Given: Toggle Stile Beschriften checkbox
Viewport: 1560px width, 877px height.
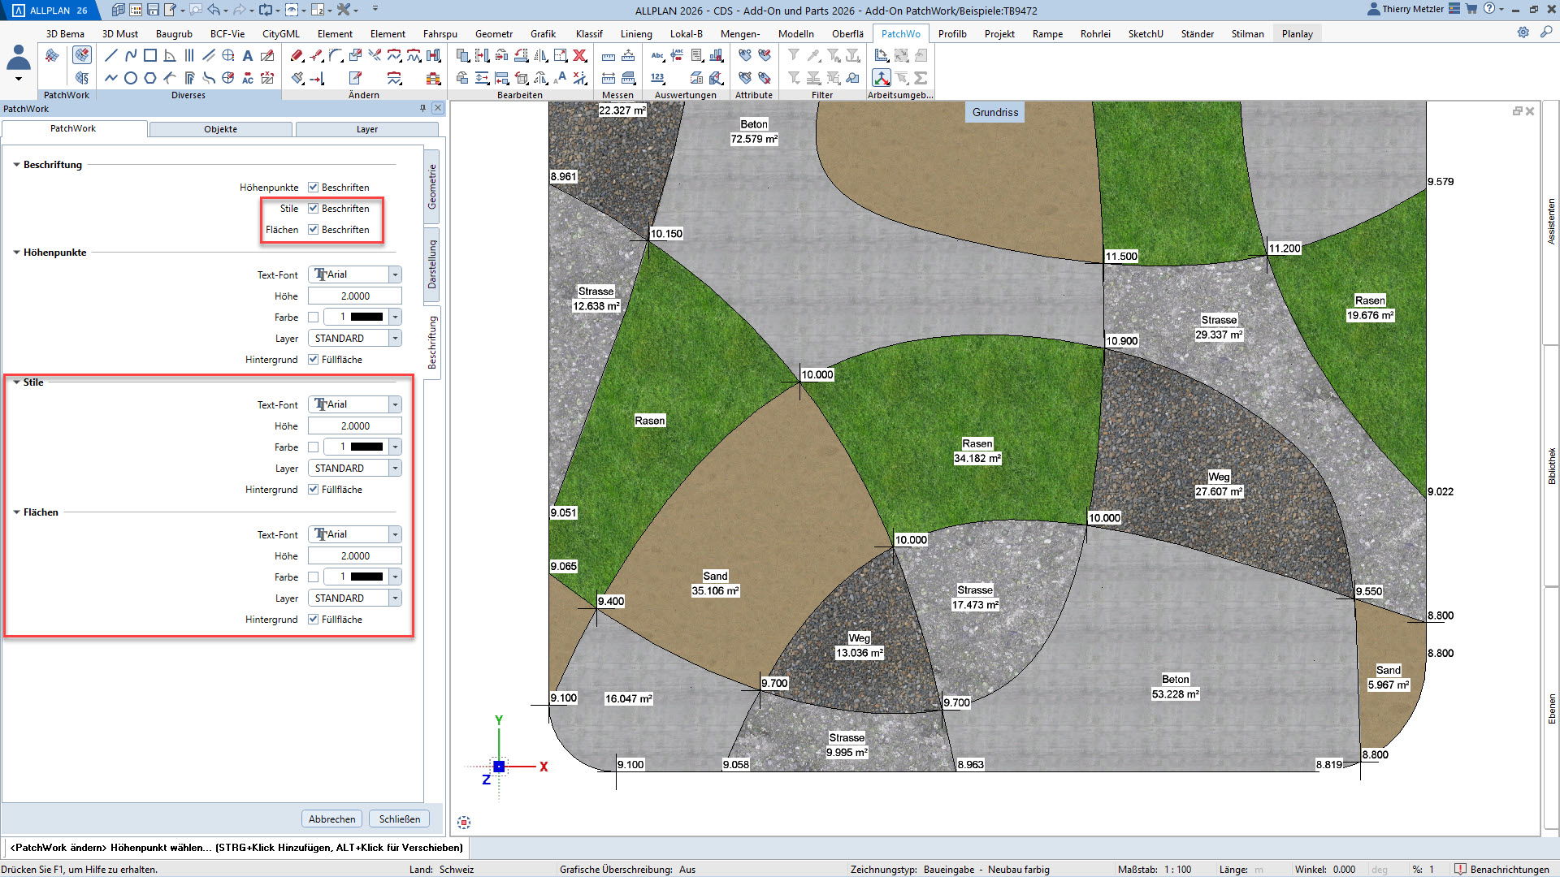Looking at the screenshot, I should (x=313, y=209).
